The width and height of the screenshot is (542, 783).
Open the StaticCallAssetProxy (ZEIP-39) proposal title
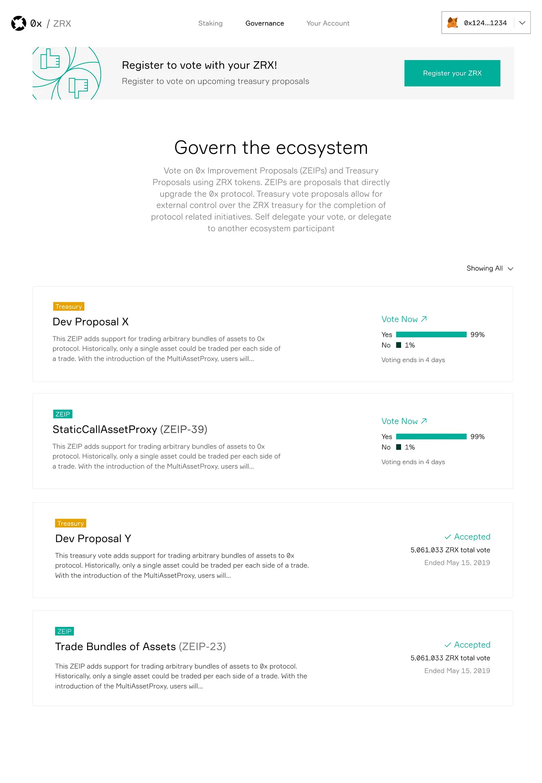coord(130,429)
